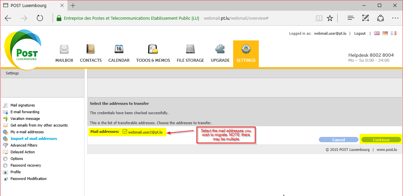Open My e-mail addresses
Viewport: 403px width, 196px height.
click(x=27, y=132)
